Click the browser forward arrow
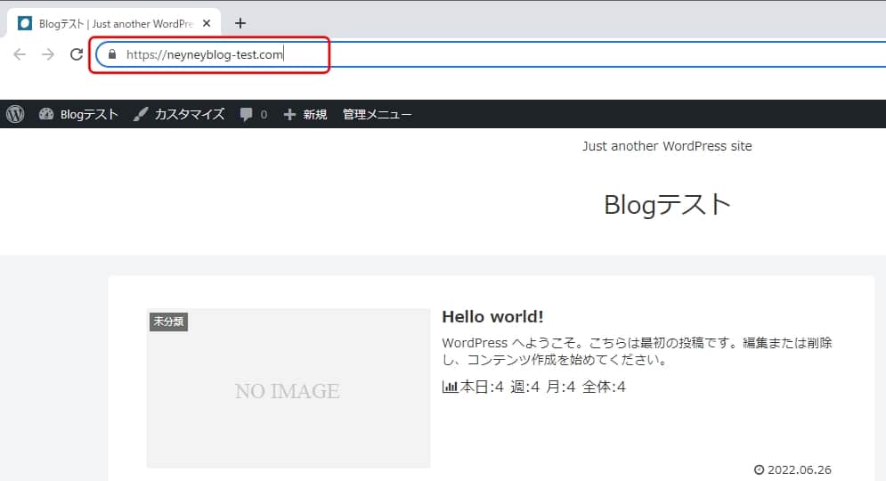The height and width of the screenshot is (481, 886). pyautogui.click(x=48, y=54)
